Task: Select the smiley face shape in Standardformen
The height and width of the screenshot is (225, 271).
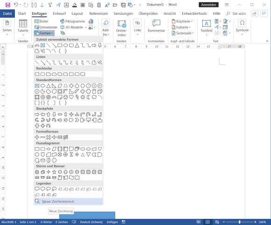Action: coord(65,97)
